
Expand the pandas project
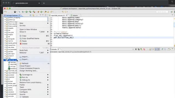click(5, 51)
